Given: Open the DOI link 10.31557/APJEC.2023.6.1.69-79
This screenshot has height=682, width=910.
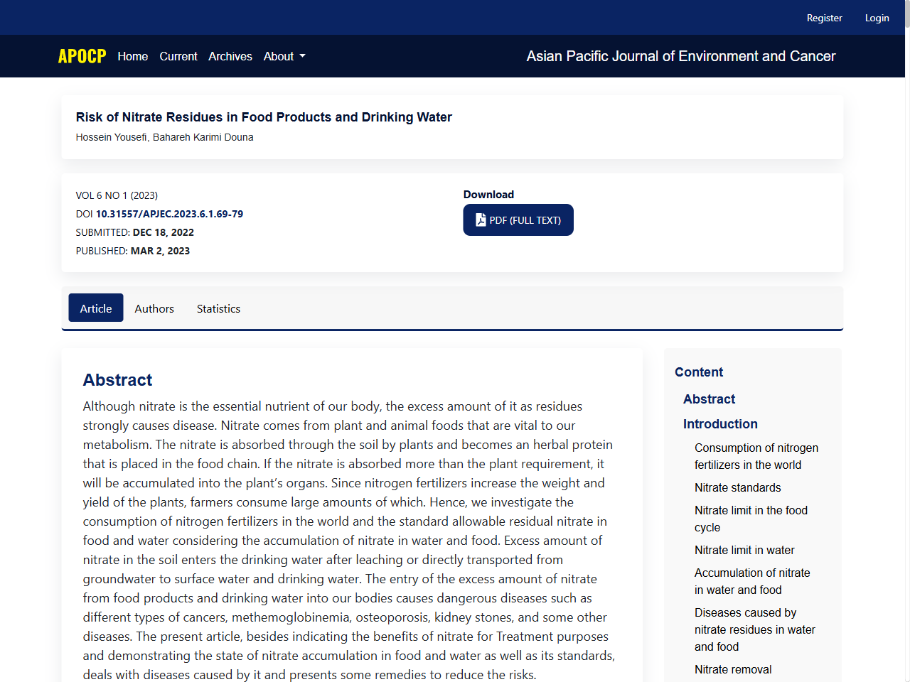Looking at the screenshot, I should [x=170, y=214].
